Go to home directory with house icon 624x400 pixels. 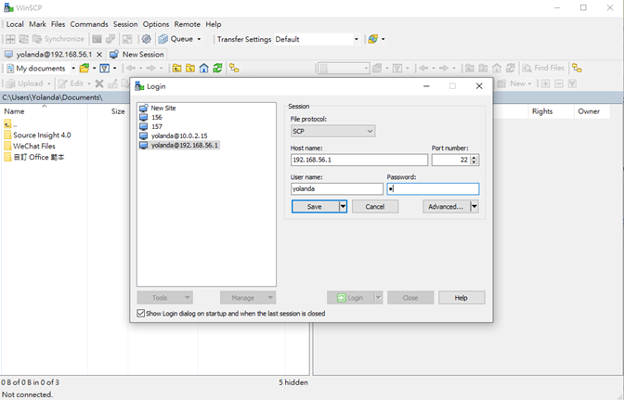[203, 69]
